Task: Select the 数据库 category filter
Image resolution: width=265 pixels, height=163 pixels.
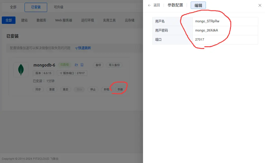Action: coord(41,20)
